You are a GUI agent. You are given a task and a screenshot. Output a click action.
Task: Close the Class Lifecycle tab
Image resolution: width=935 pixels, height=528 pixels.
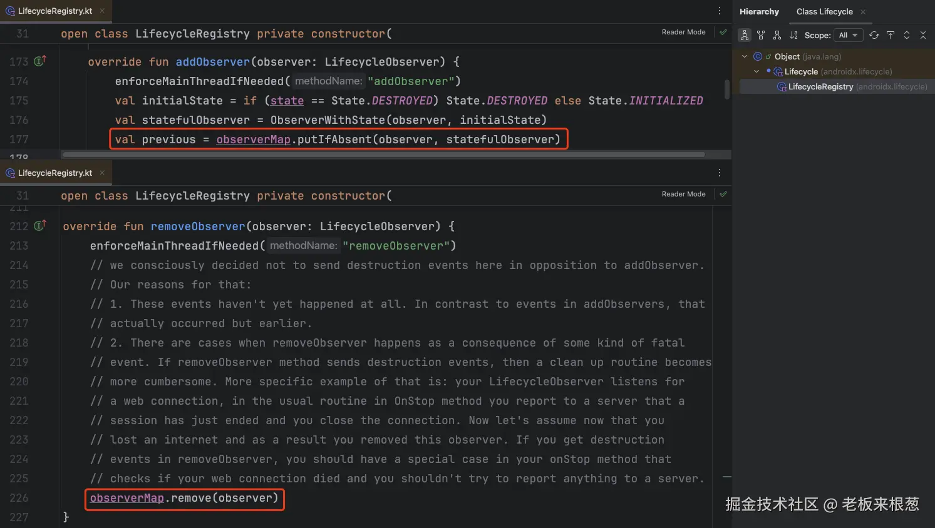point(863,12)
